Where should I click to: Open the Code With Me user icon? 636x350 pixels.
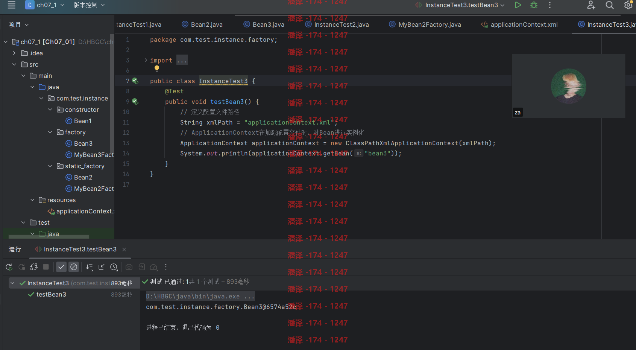(591, 5)
